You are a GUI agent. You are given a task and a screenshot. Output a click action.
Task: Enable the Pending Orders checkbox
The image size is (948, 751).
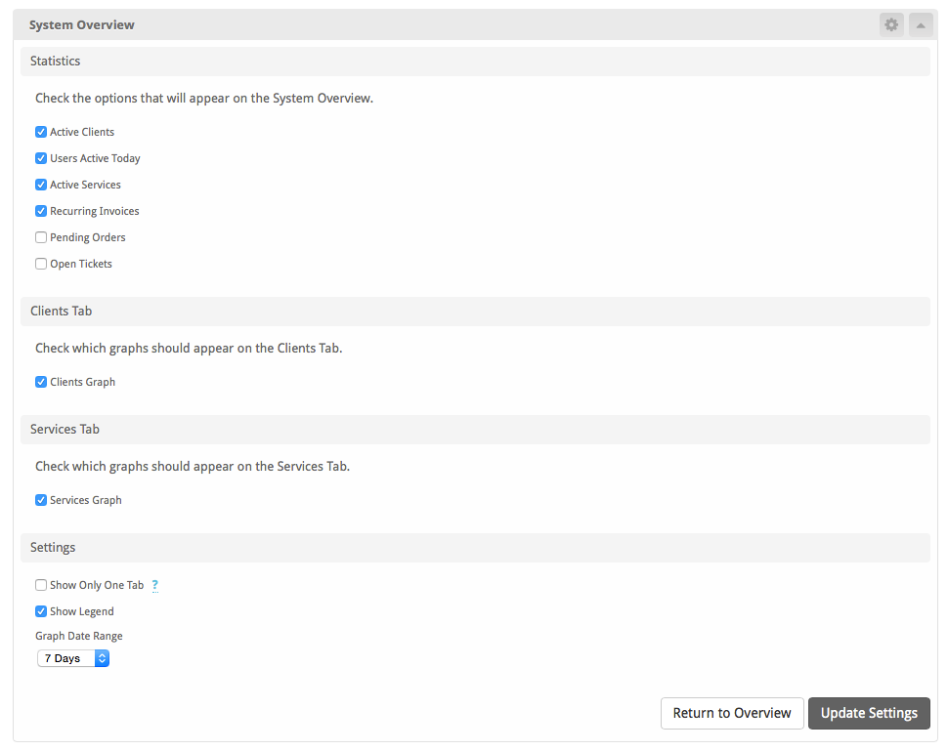pos(41,237)
